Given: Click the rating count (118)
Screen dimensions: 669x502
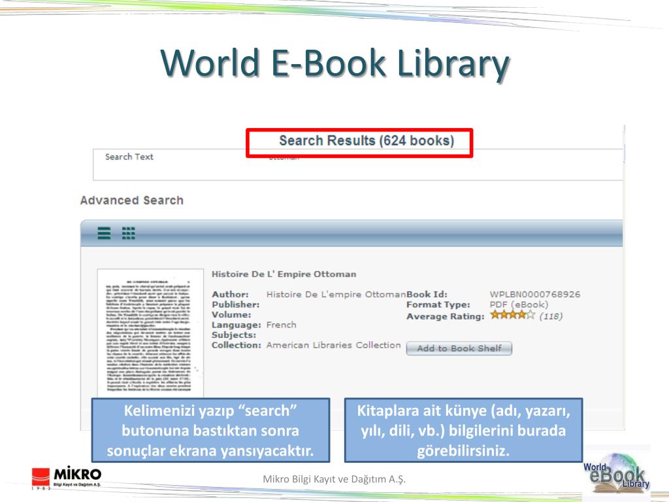Looking at the screenshot, I should [551, 316].
